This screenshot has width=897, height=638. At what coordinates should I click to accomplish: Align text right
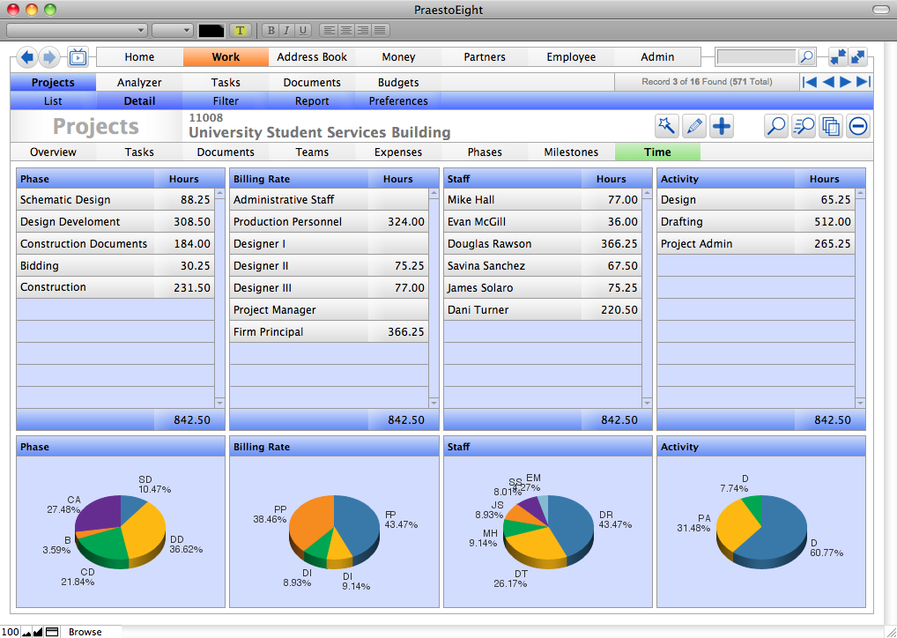tap(363, 30)
